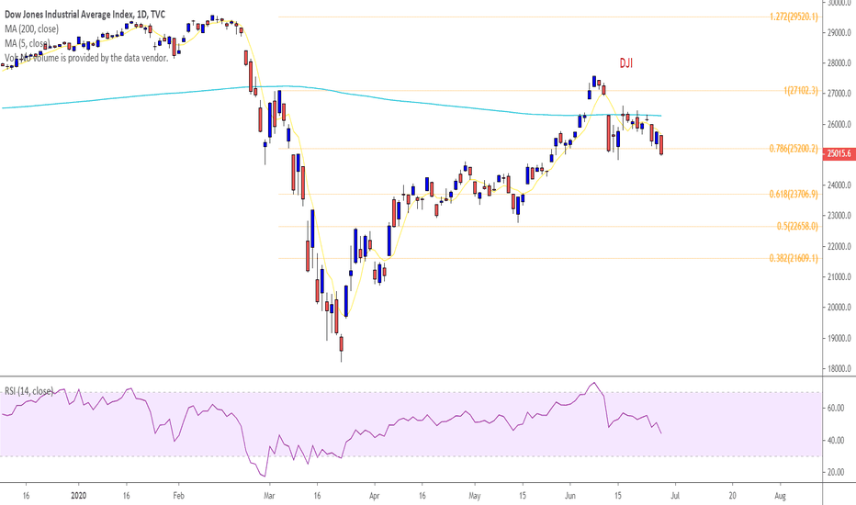Click the red 25015.6 current price tag
This screenshot has height=505, width=856.
tap(839, 154)
